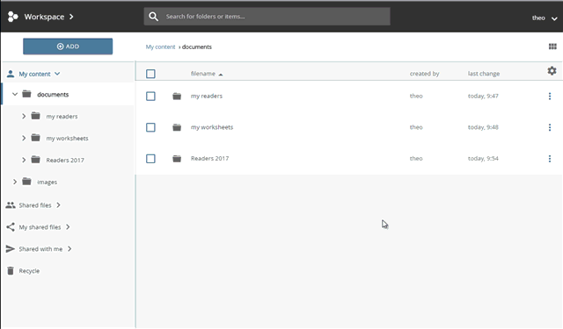Image resolution: width=563 pixels, height=329 pixels.
Task: Check the my worksheets row checkbox
Action: point(150,127)
